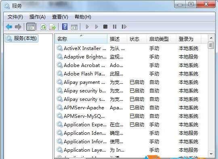Select the Application Identity service name
This screenshot has height=159, width=218.
(x=85, y=133)
